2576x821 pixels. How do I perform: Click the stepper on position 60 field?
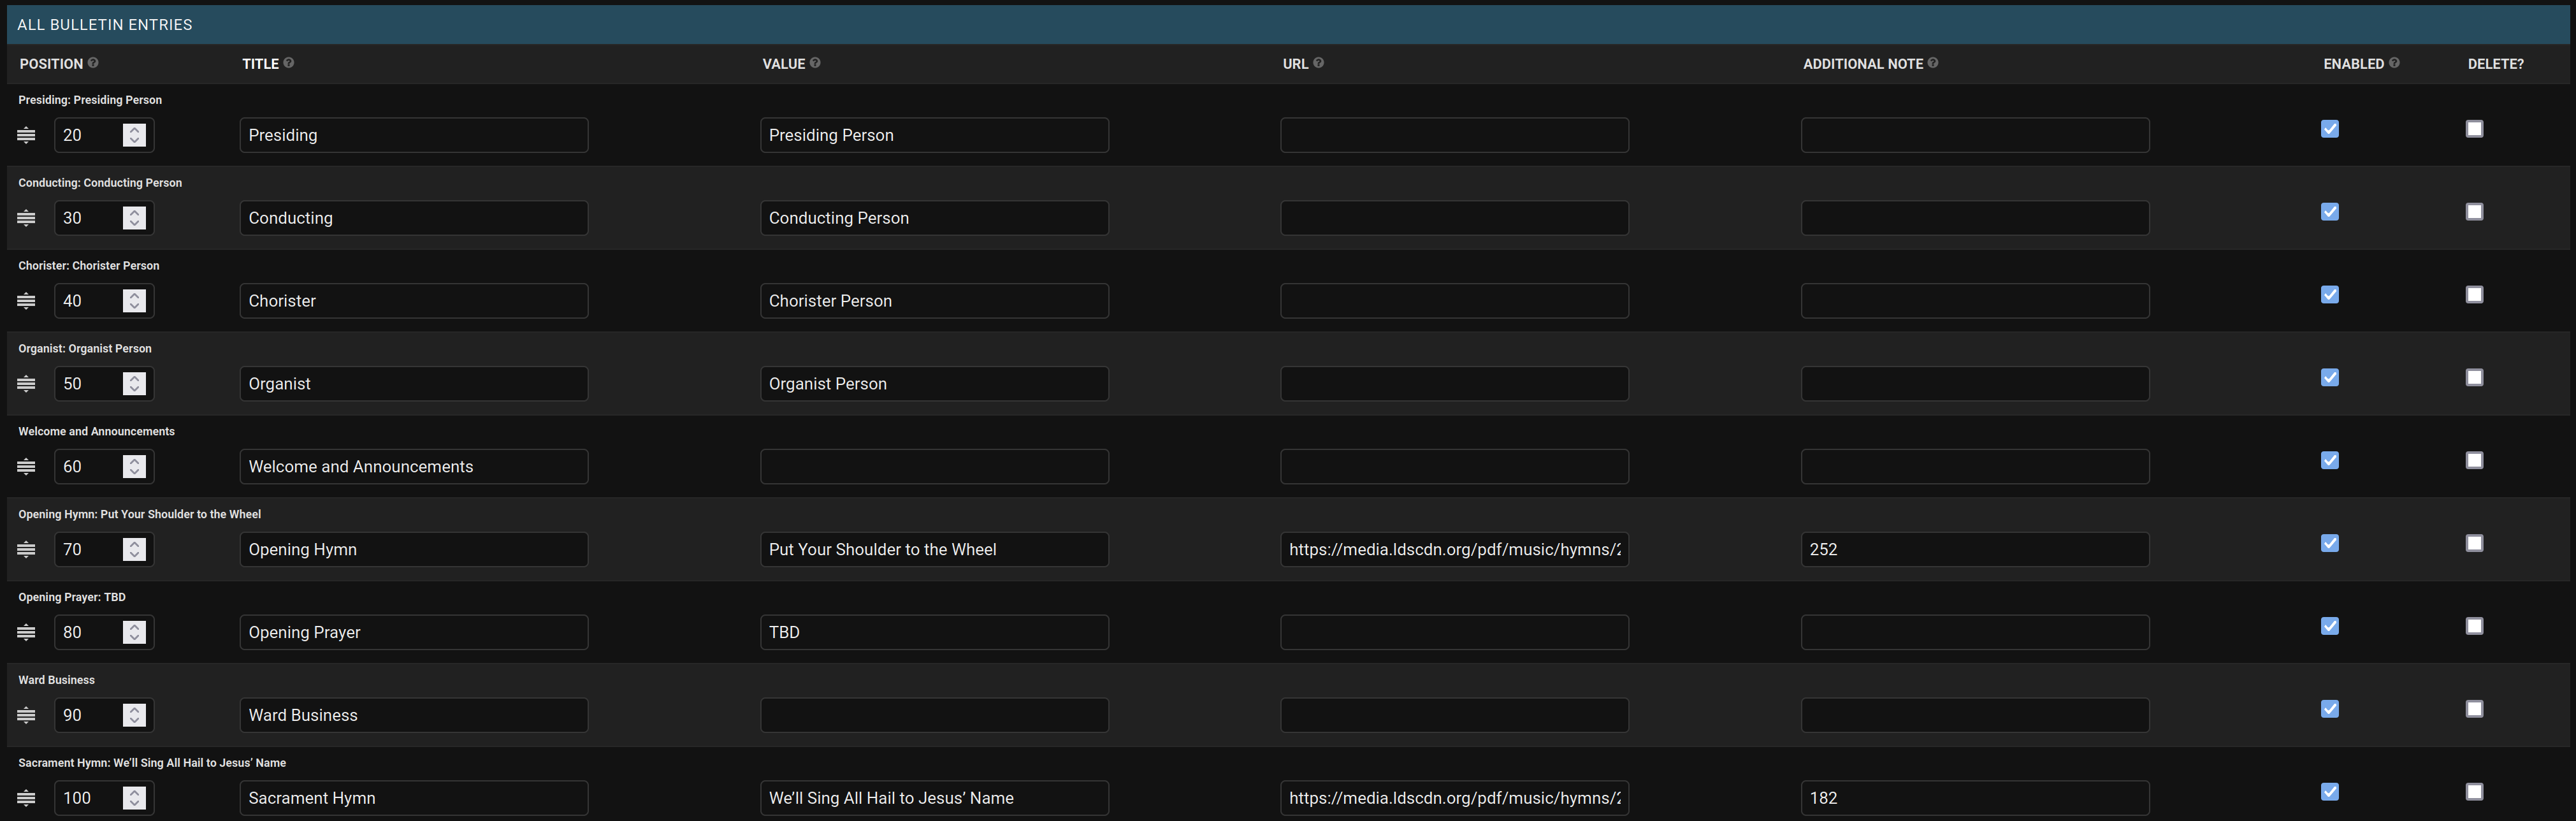click(x=134, y=467)
